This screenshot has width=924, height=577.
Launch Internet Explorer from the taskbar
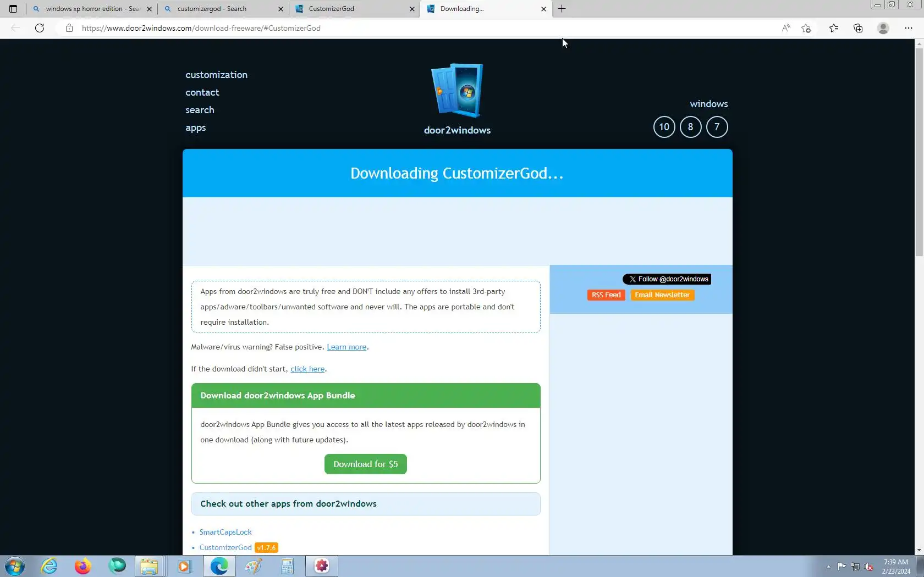[x=50, y=566]
